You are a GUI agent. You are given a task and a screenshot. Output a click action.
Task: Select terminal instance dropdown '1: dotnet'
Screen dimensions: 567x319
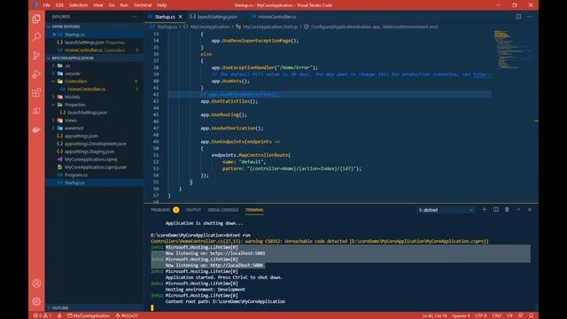tap(446, 210)
